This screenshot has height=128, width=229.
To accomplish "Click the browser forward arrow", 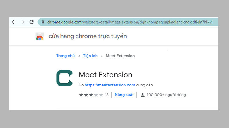I will 23,22.
